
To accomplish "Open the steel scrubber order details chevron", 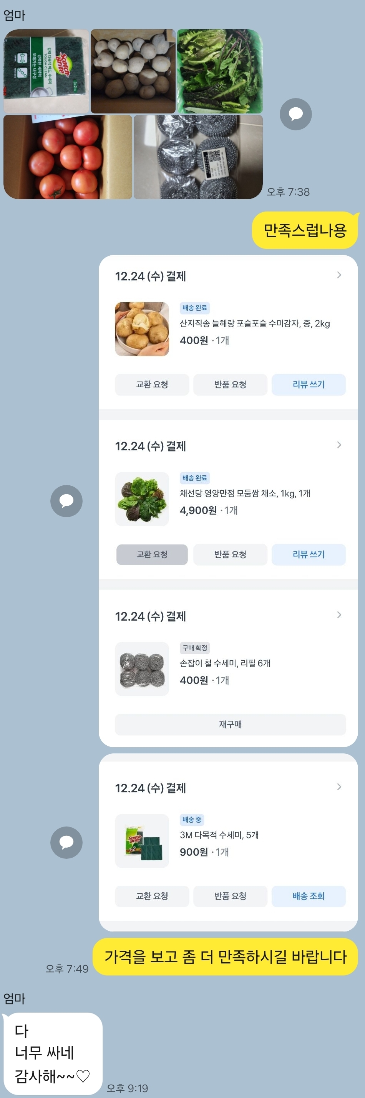I will [x=339, y=615].
